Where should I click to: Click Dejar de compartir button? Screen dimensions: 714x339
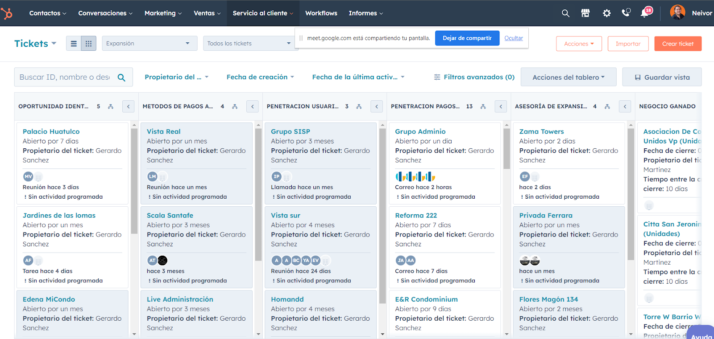coord(467,38)
